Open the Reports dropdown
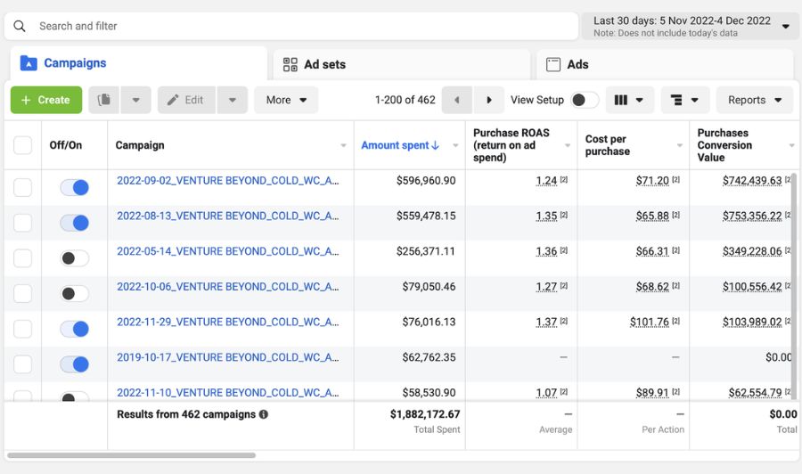The image size is (802, 474). pos(755,100)
